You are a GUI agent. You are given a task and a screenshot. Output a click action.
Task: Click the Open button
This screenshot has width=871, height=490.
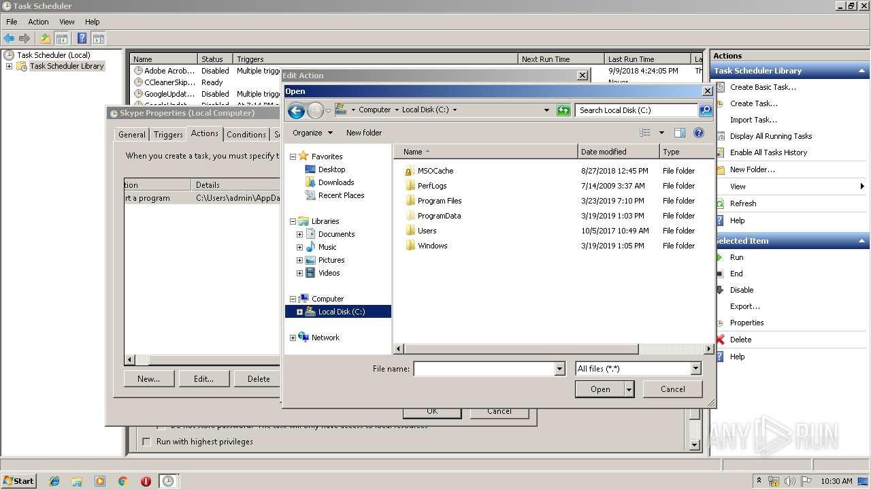[x=599, y=389]
